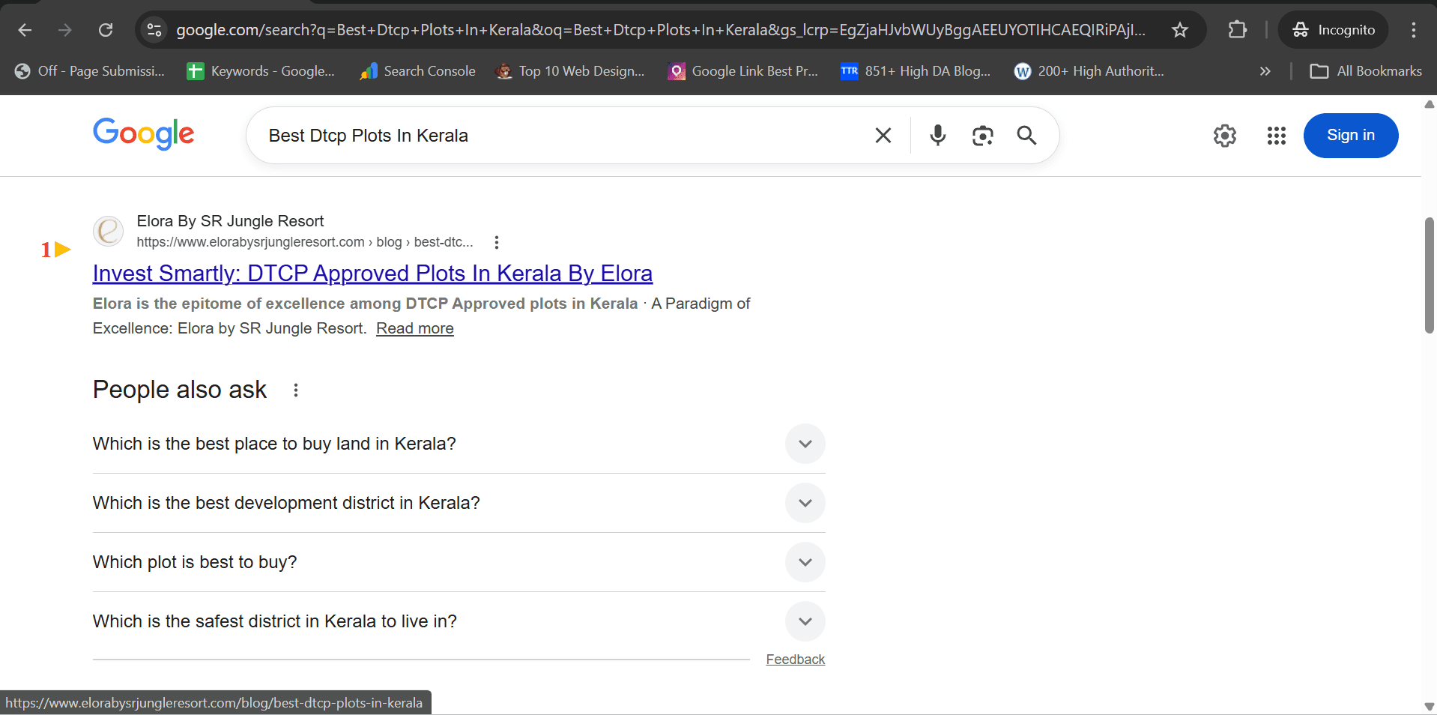Open Google quick settings gear
The image size is (1437, 715).
click(x=1225, y=136)
